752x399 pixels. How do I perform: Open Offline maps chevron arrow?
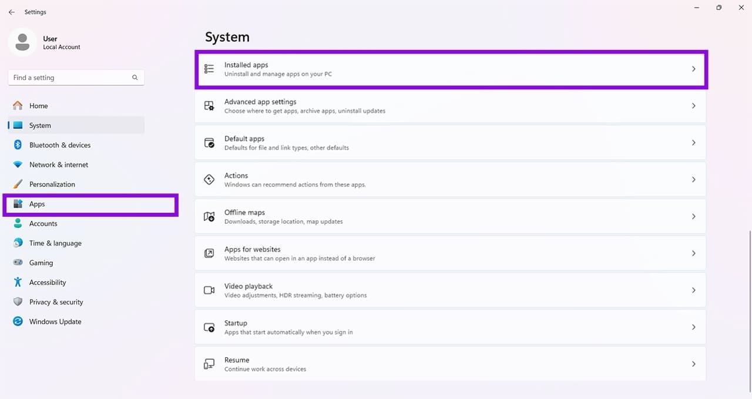[x=694, y=216]
